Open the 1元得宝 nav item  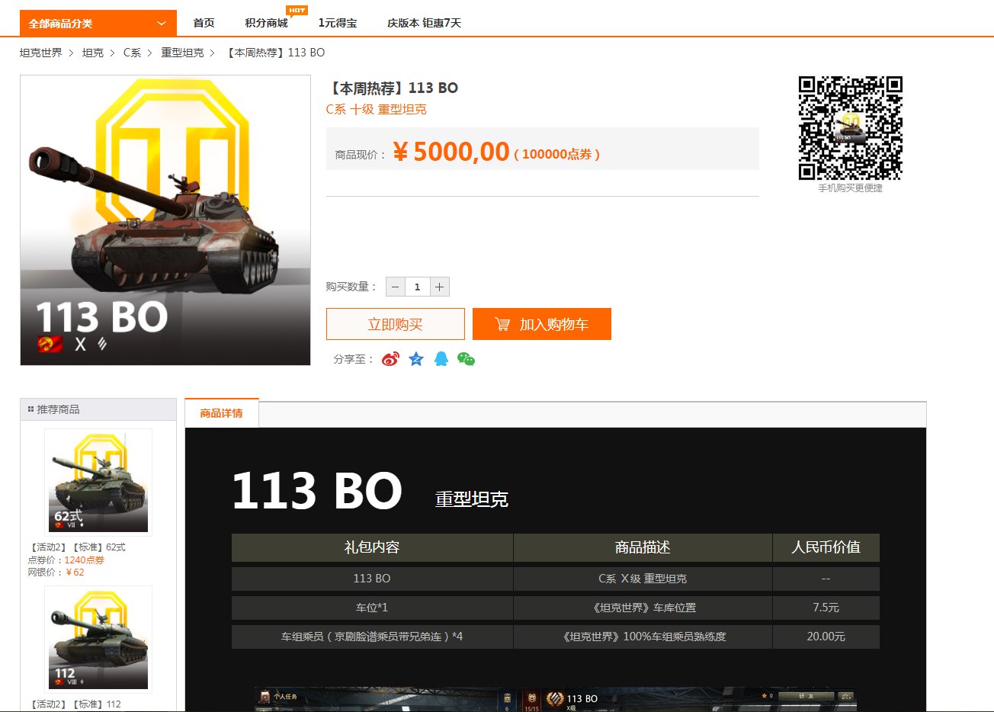[338, 23]
